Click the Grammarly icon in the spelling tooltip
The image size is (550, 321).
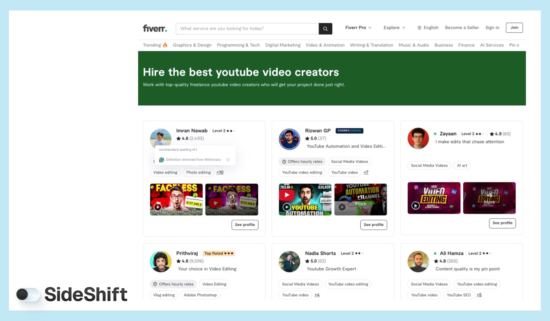161,159
